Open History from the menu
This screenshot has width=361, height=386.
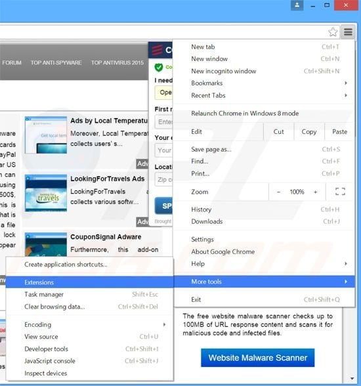(264, 209)
